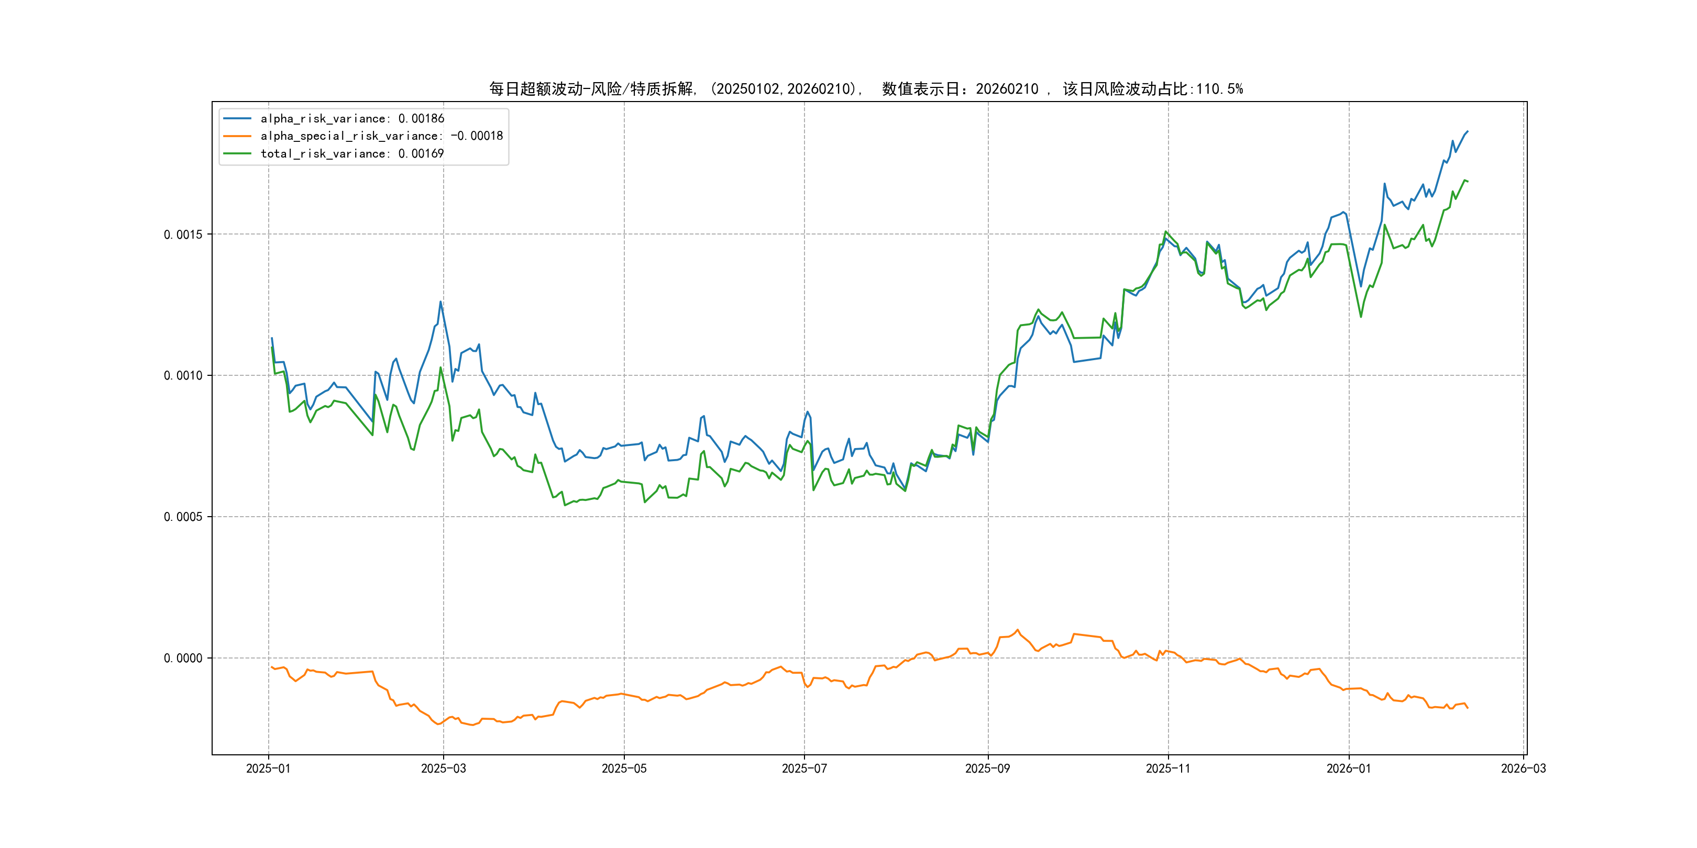Select the total_risk_variance: 0.00169 legend label

(352, 153)
